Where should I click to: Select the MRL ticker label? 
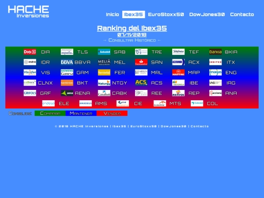(x=157, y=72)
